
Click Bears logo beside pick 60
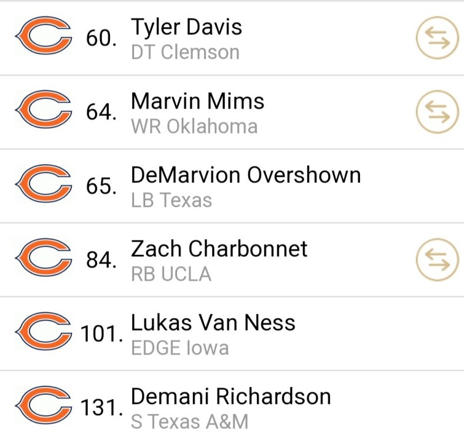[44, 35]
